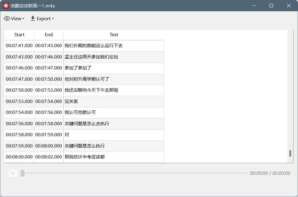Click the vertical scrollbar thumb

coord(290,153)
